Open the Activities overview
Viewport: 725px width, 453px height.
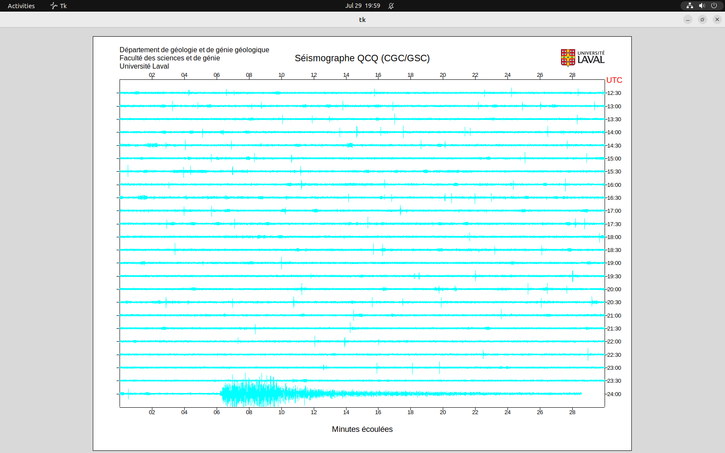[x=21, y=6]
